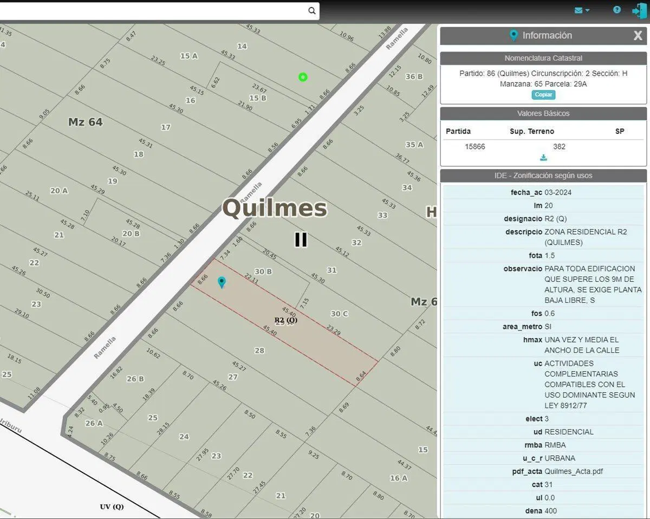The height and width of the screenshot is (519, 650).
Task: Select parcel 26 B on the map
Action: [135, 379]
